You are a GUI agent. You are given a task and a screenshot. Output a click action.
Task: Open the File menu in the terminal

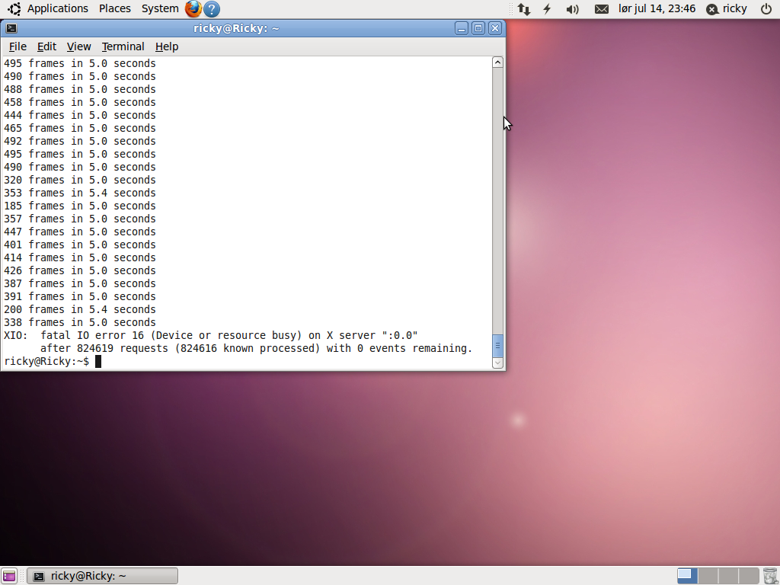[x=18, y=46]
